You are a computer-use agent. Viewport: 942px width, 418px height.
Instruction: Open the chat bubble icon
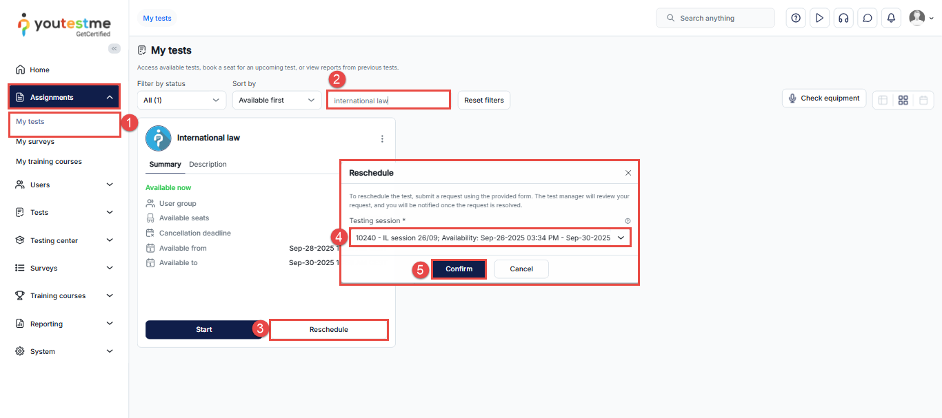(867, 18)
